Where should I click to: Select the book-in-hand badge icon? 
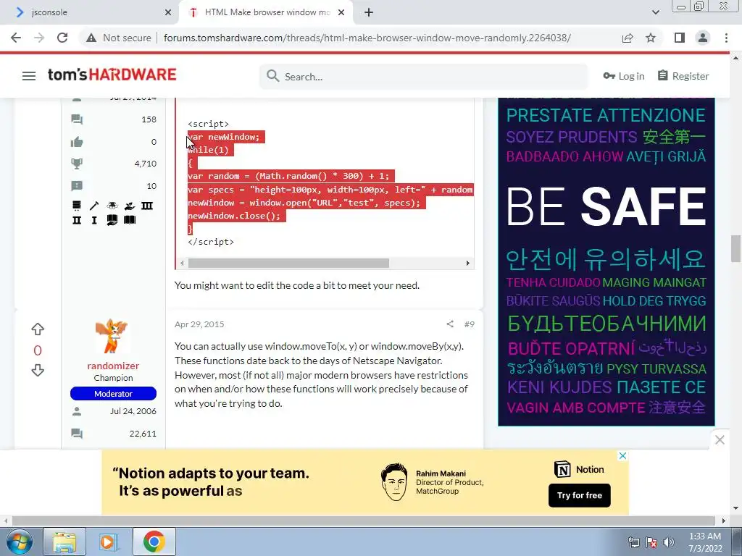[112, 220]
